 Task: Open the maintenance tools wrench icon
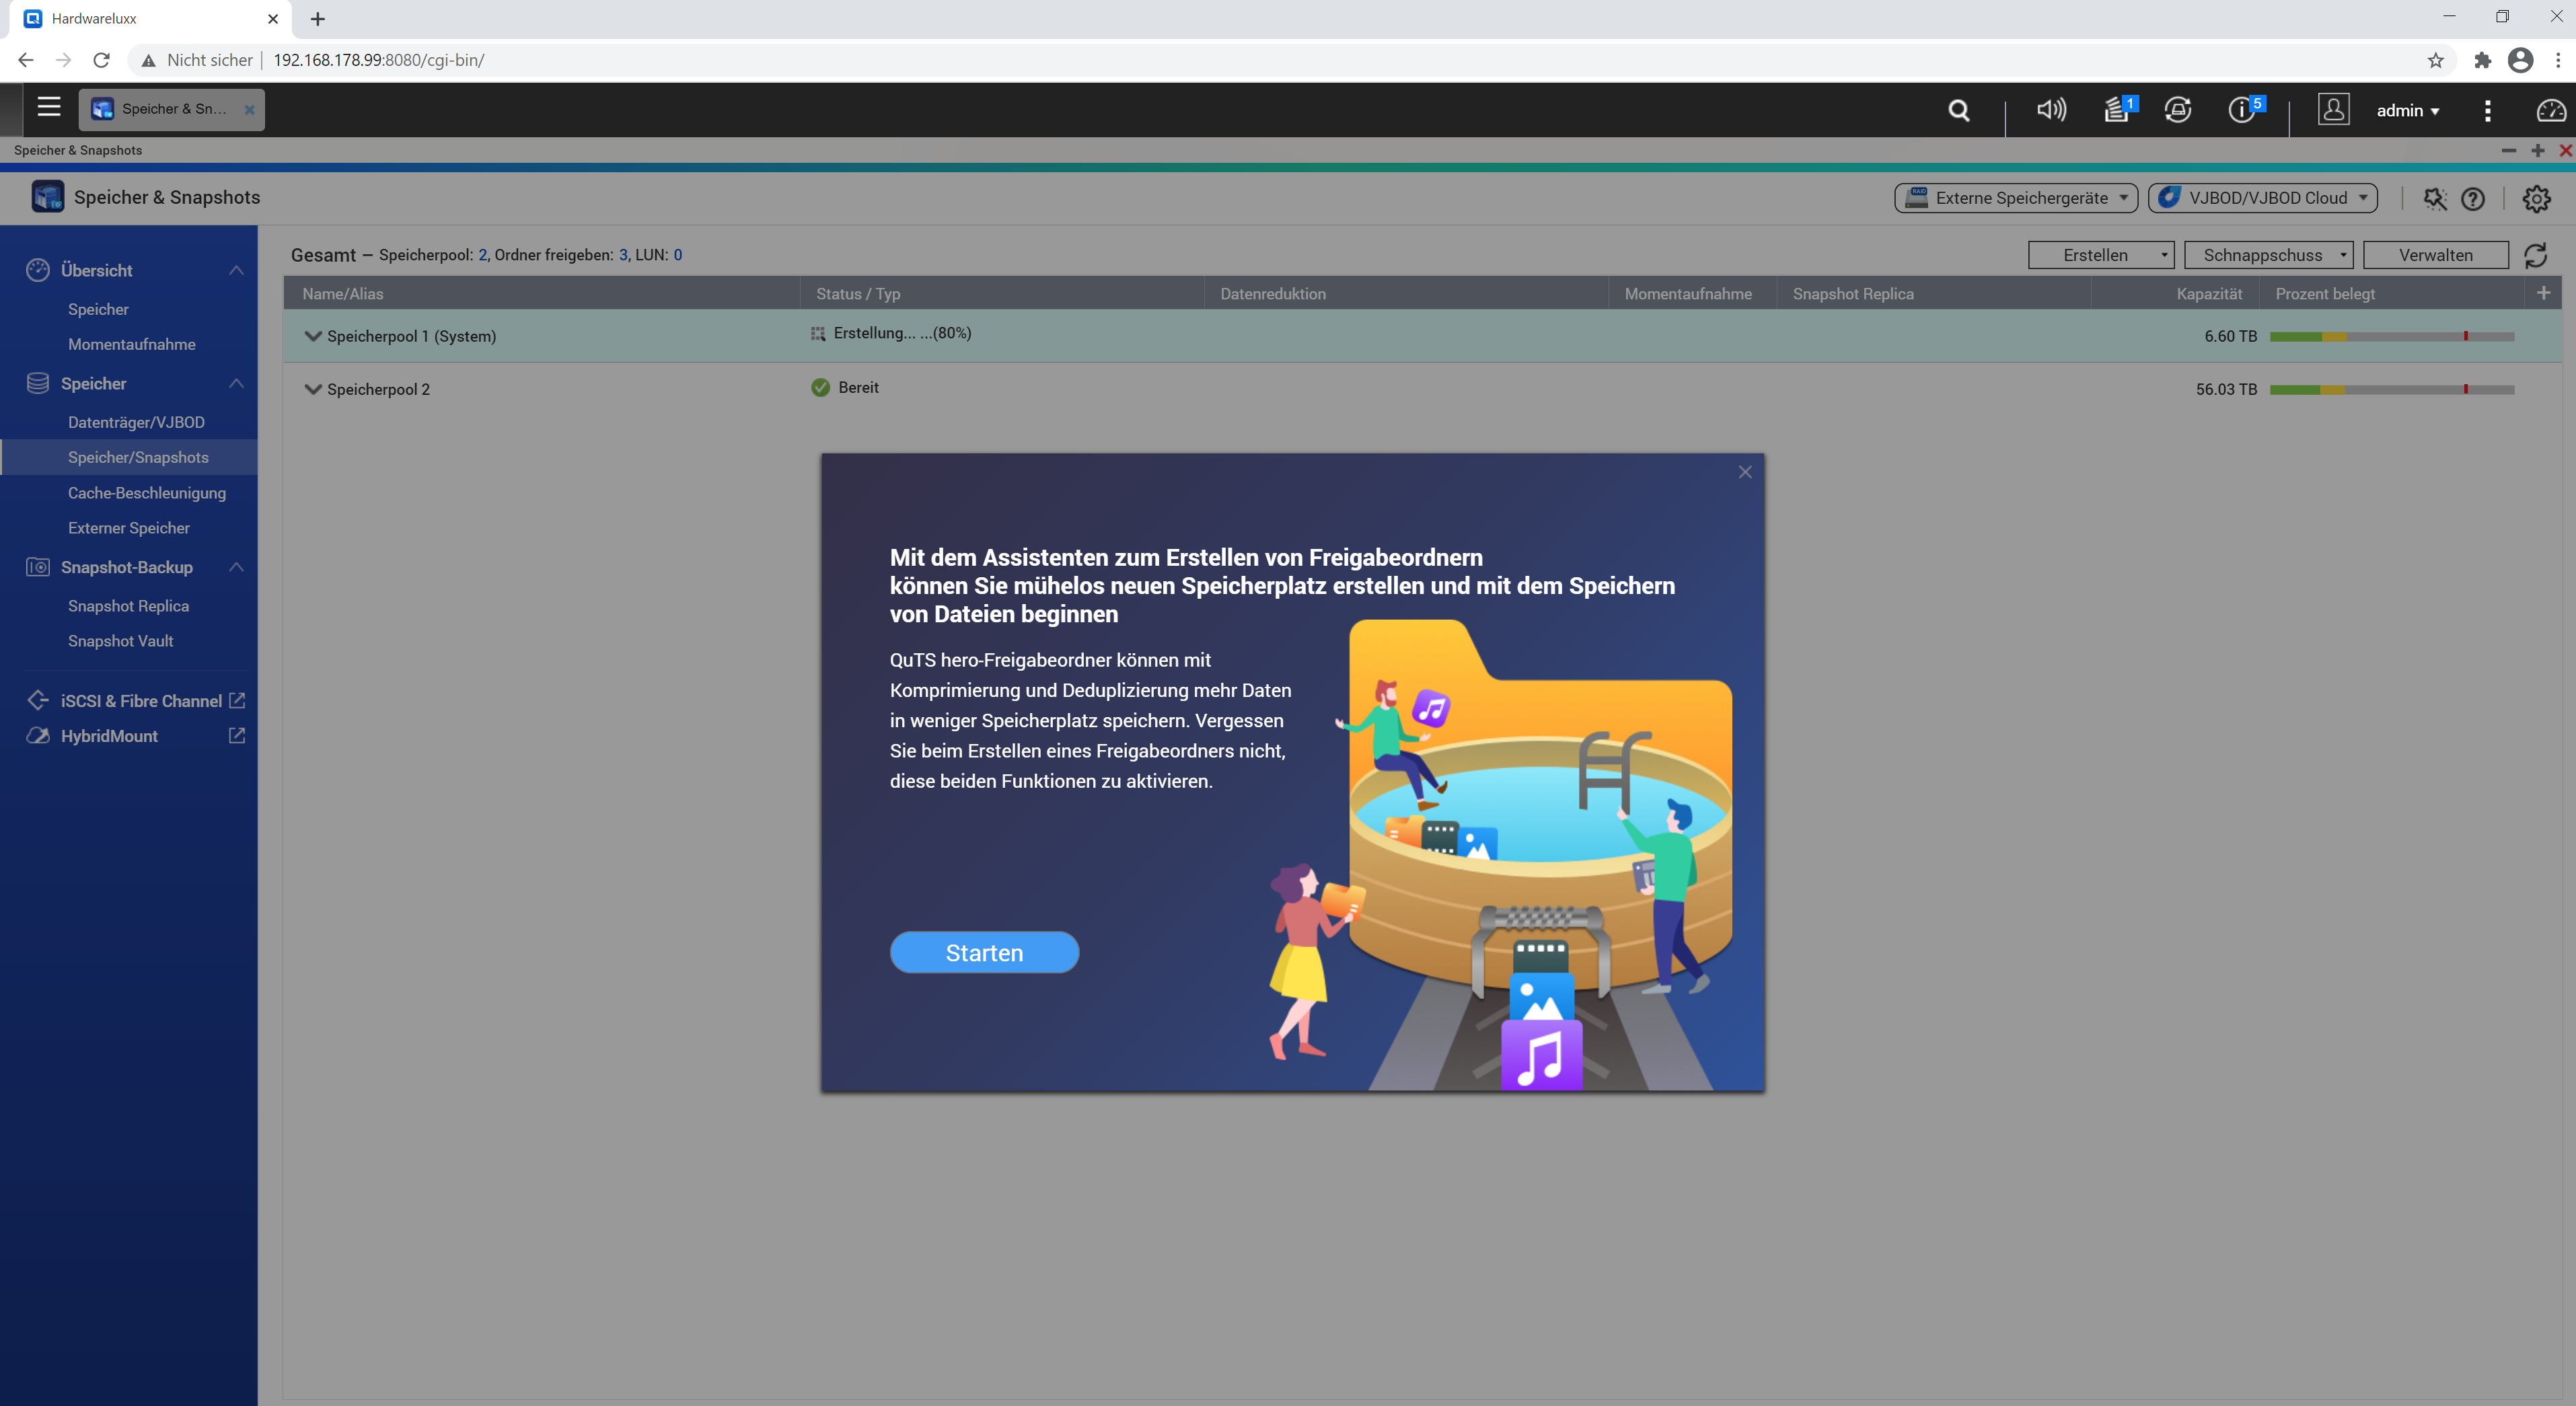[2434, 199]
